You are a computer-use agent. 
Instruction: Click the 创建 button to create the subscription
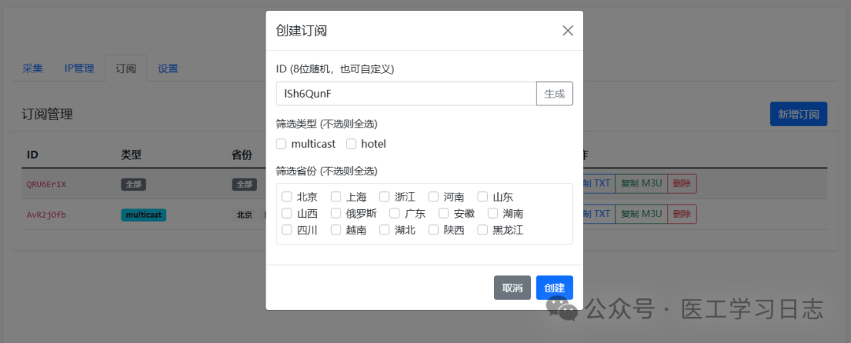coord(555,288)
